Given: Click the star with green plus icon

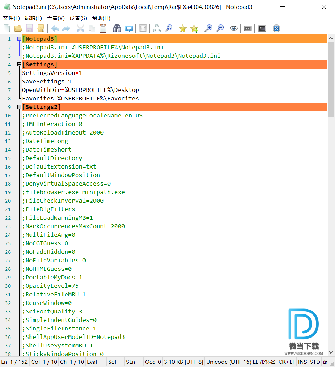Looking at the screenshot, I should (194, 28).
